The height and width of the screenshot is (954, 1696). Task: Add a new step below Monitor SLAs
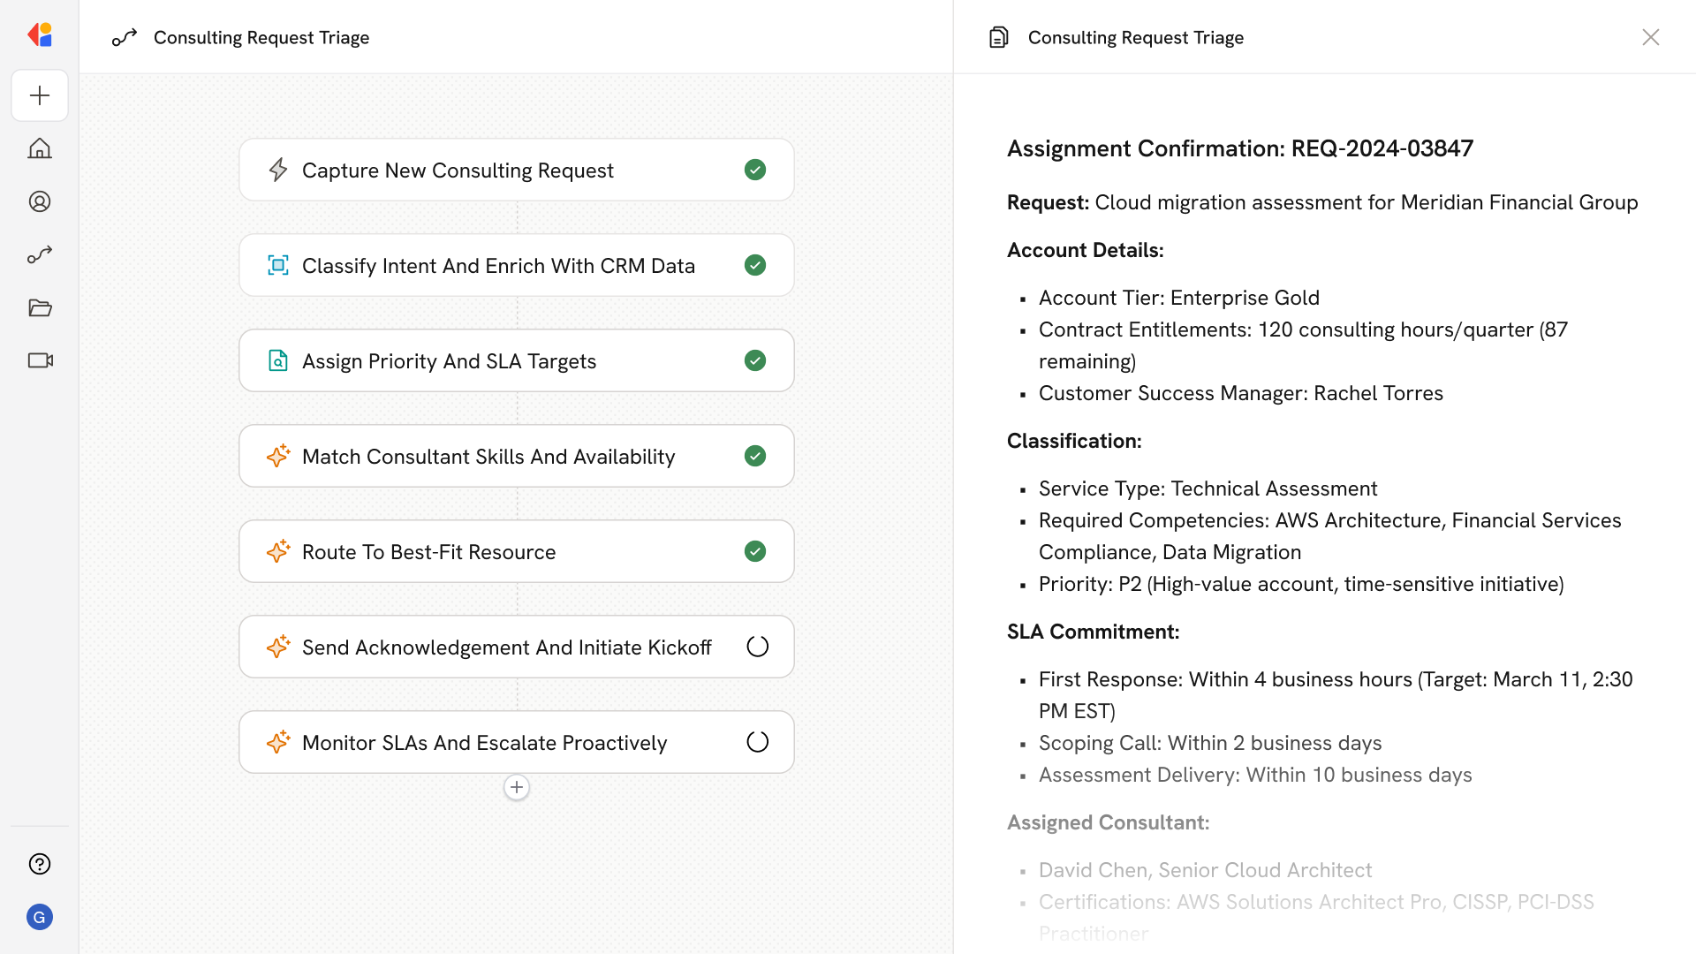click(517, 787)
